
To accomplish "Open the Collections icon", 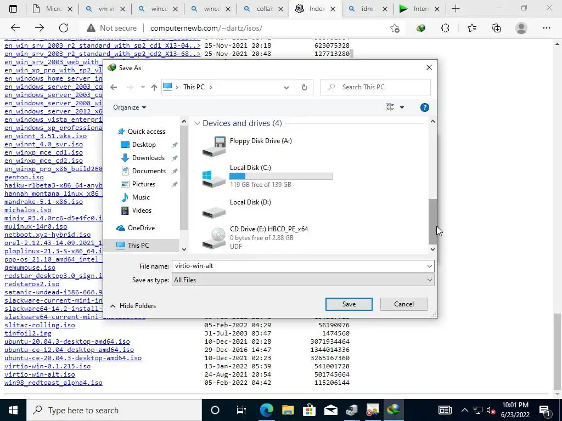I will (496, 28).
